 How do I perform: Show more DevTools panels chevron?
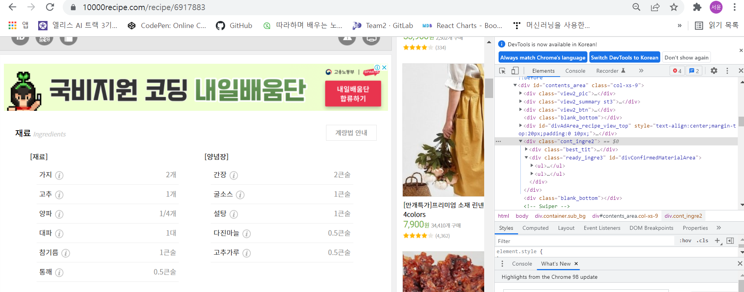[641, 71]
